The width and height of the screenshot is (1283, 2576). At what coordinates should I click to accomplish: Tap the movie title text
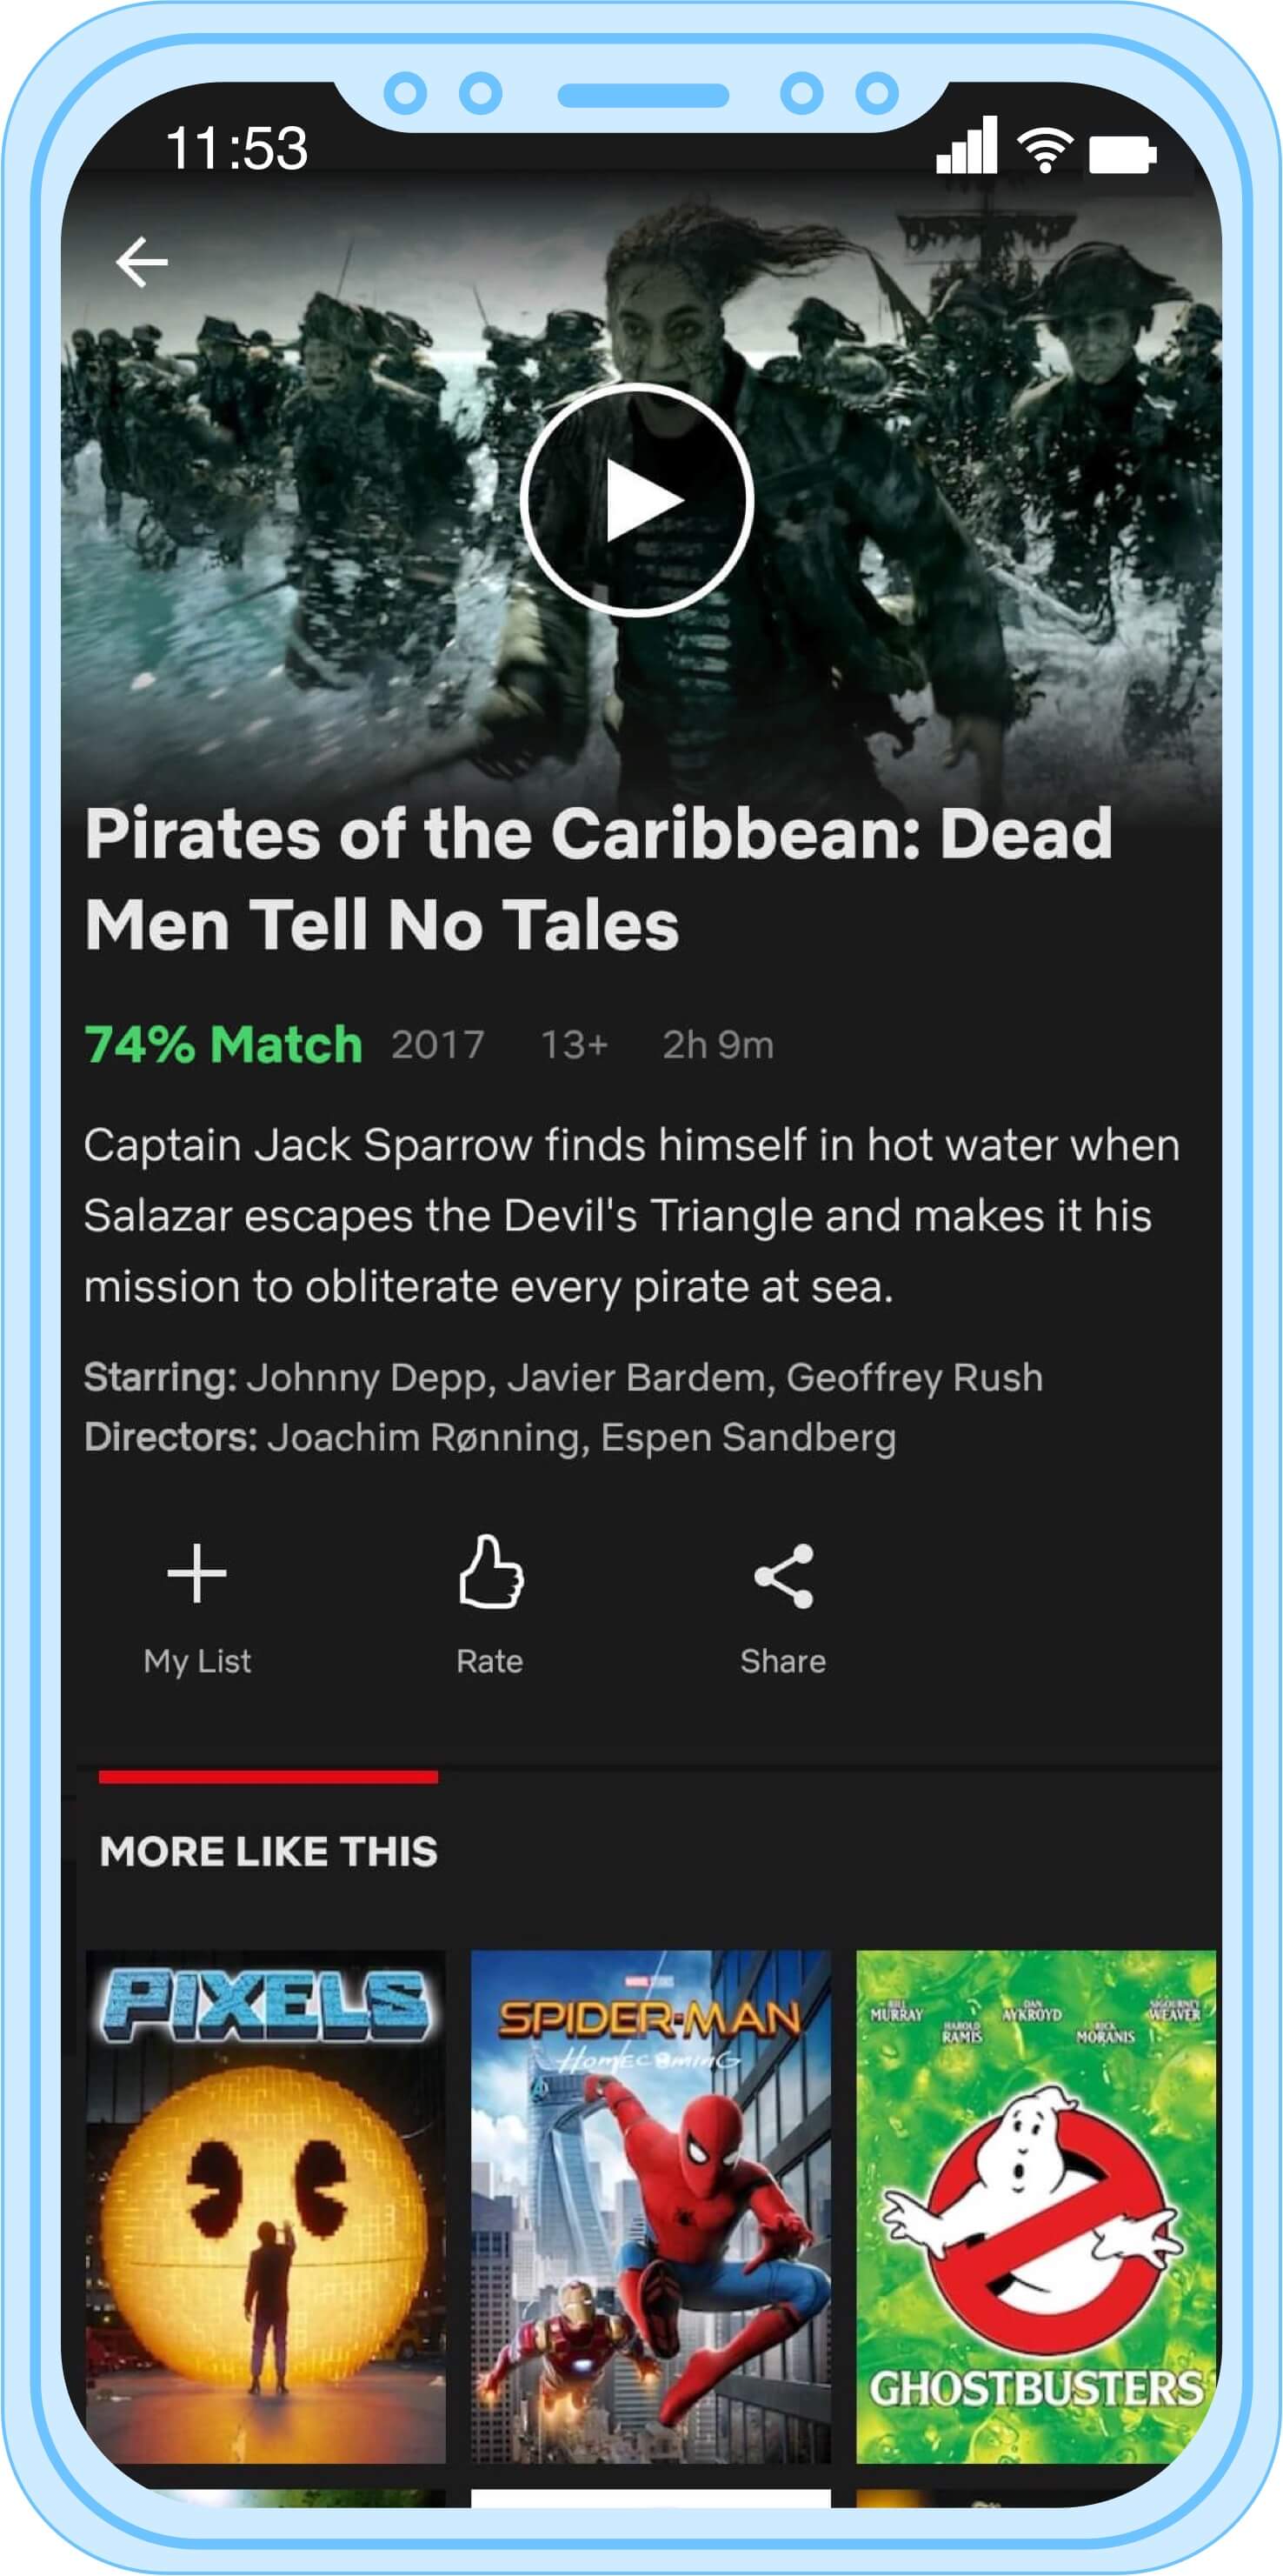(x=599, y=879)
